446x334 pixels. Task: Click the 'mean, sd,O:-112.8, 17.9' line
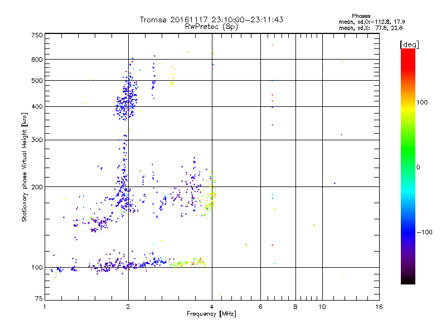(372, 22)
